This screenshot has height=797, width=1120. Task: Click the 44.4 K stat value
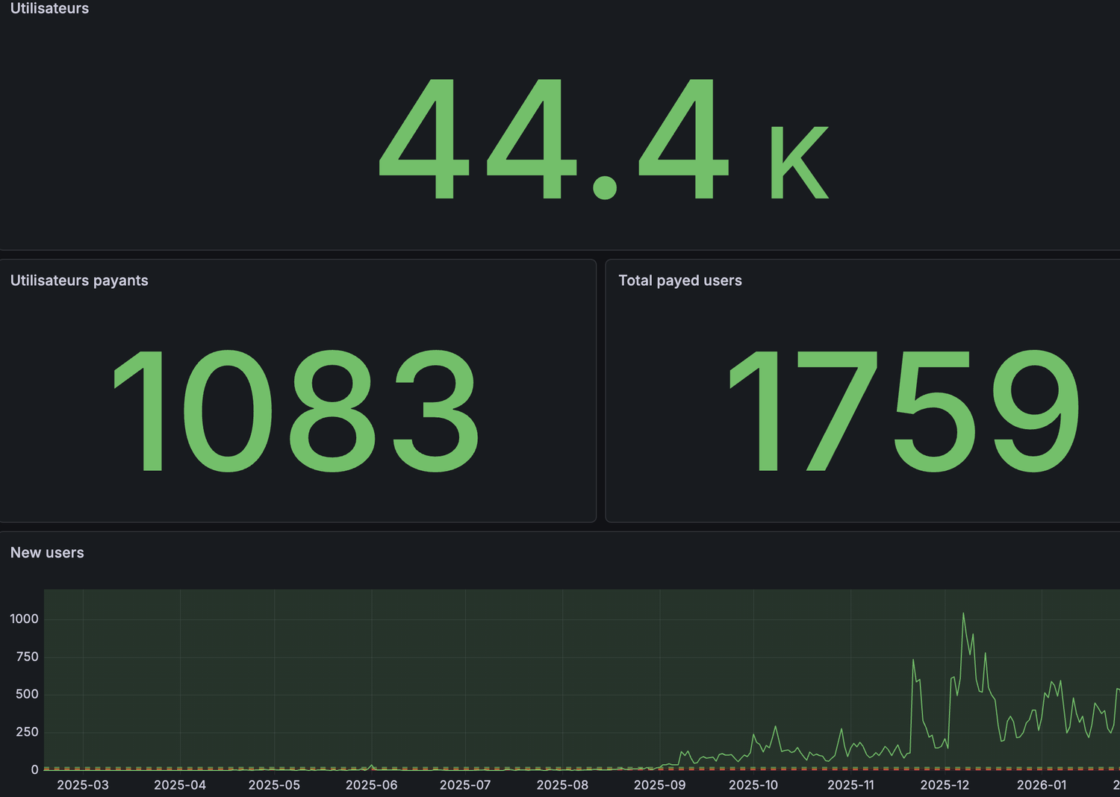click(x=603, y=140)
